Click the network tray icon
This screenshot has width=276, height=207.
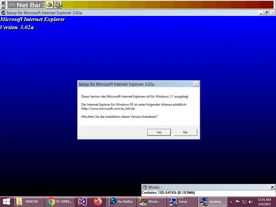[244, 202]
